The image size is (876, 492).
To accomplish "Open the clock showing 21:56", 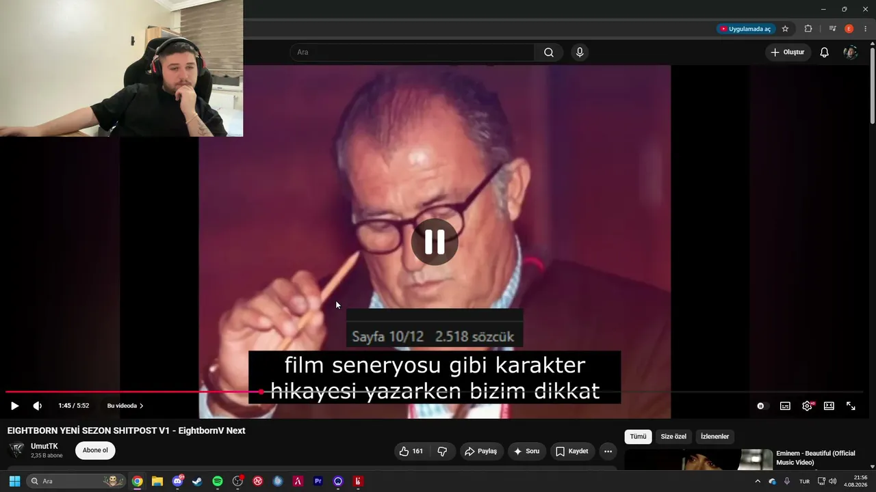I will coord(857,481).
